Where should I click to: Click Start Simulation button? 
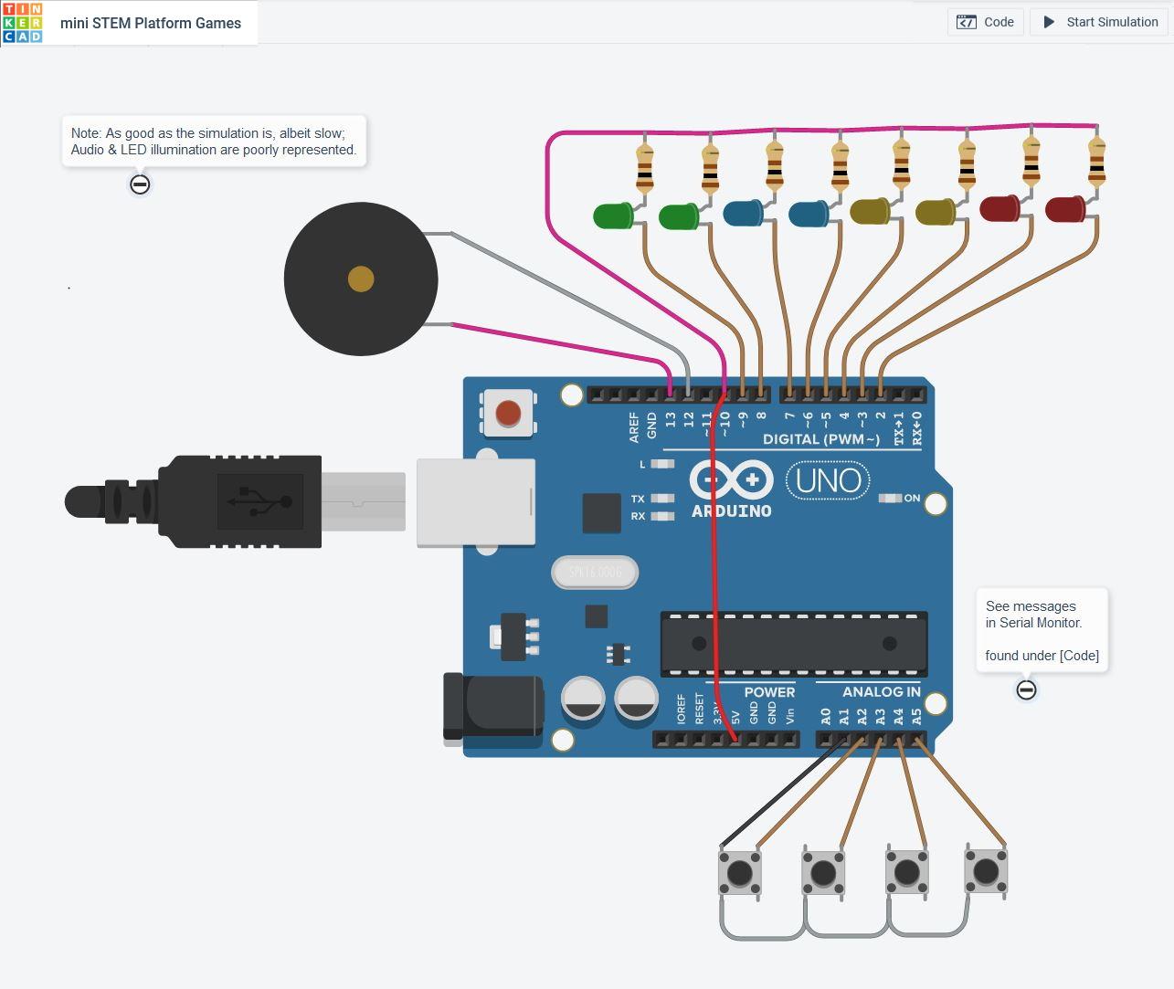tap(1100, 22)
